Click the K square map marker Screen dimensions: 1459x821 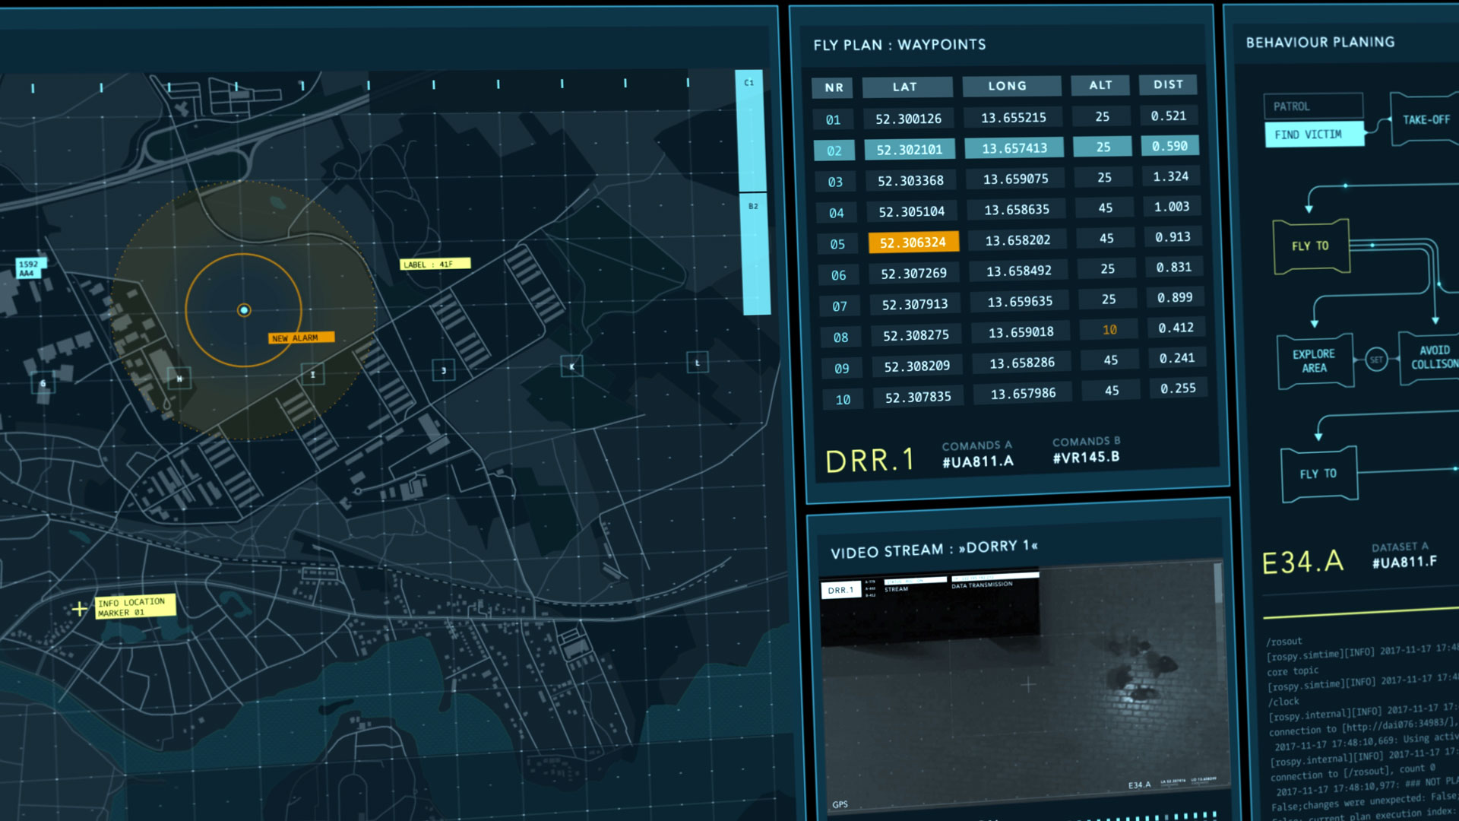coord(572,366)
